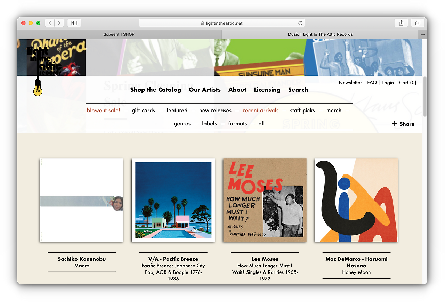445x302 pixels.
Task: Toggle the Safari sidebar button
Action: tap(74, 23)
